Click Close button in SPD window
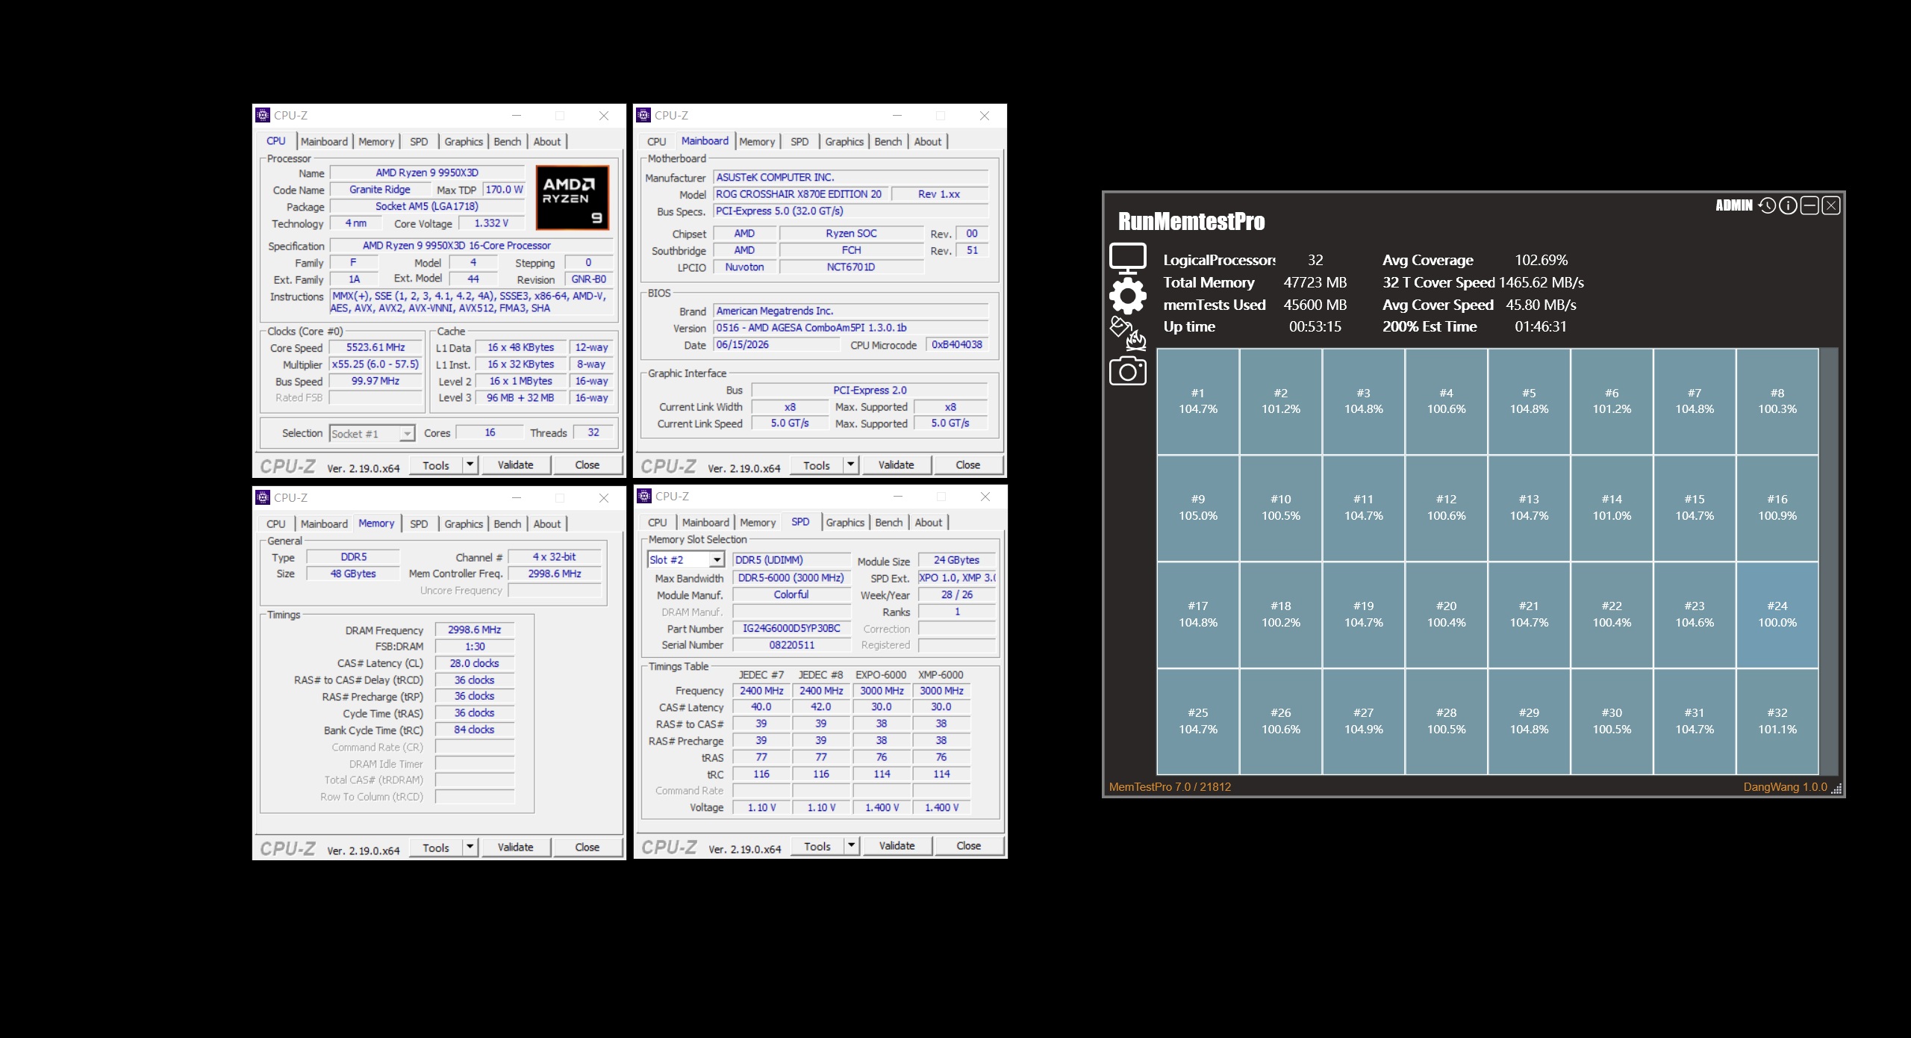Image resolution: width=1911 pixels, height=1038 pixels. pos(969,845)
